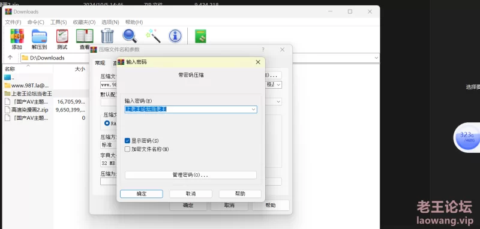Close the Enter password (输入密码) dialog
The width and height of the screenshot is (480, 229).
(x=258, y=62)
